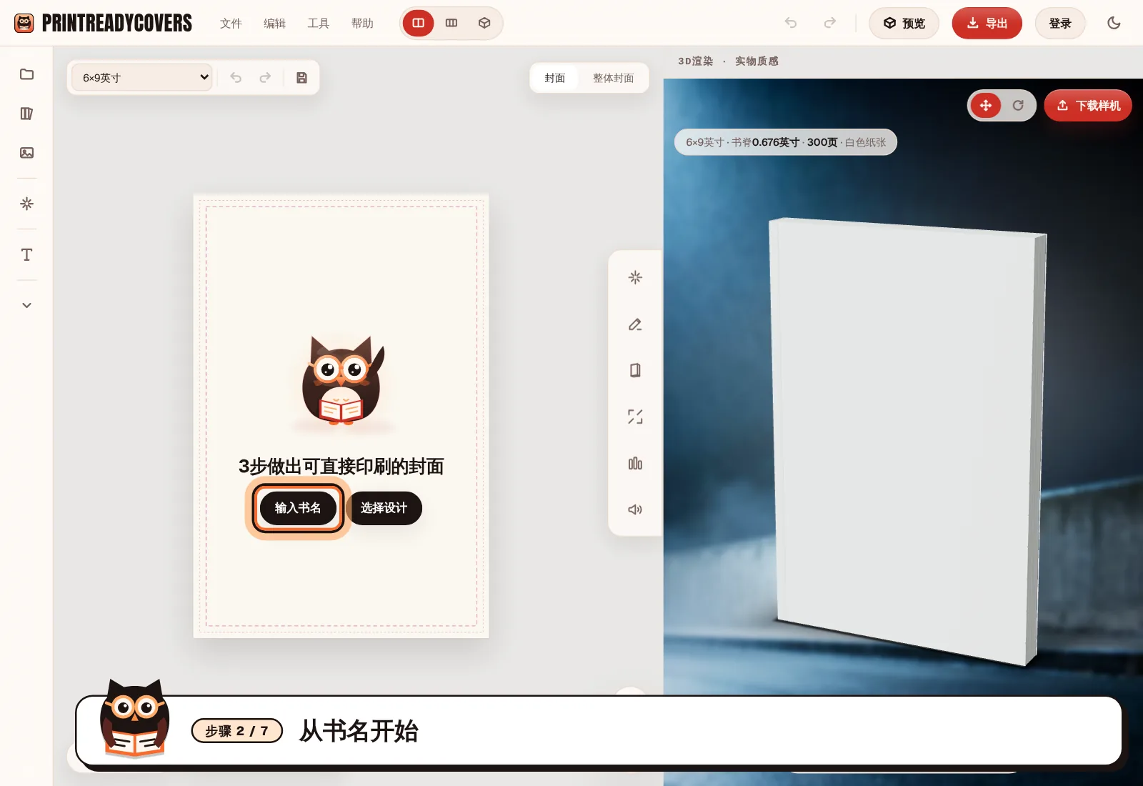The width and height of the screenshot is (1143, 786).
Task: Open the 帮助 menu
Action: [362, 23]
